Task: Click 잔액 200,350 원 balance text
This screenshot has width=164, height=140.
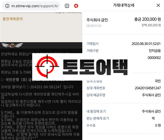Action: 151,25
